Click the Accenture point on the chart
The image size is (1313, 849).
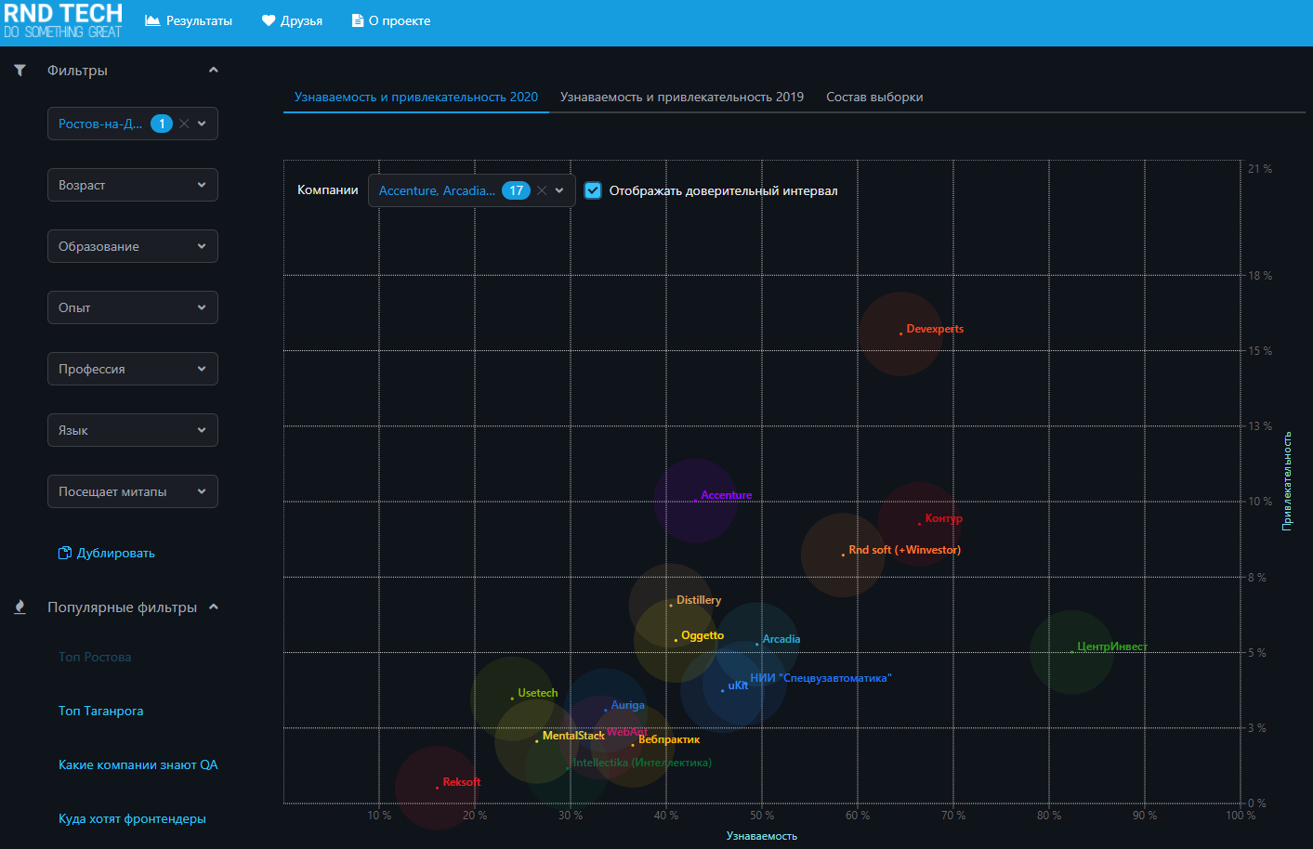click(x=695, y=500)
